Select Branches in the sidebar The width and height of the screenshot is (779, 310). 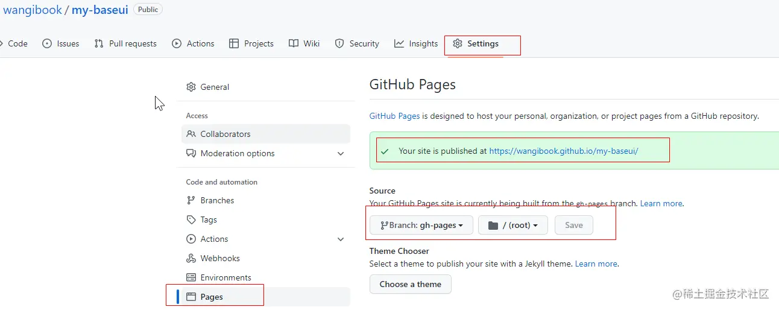266,200
